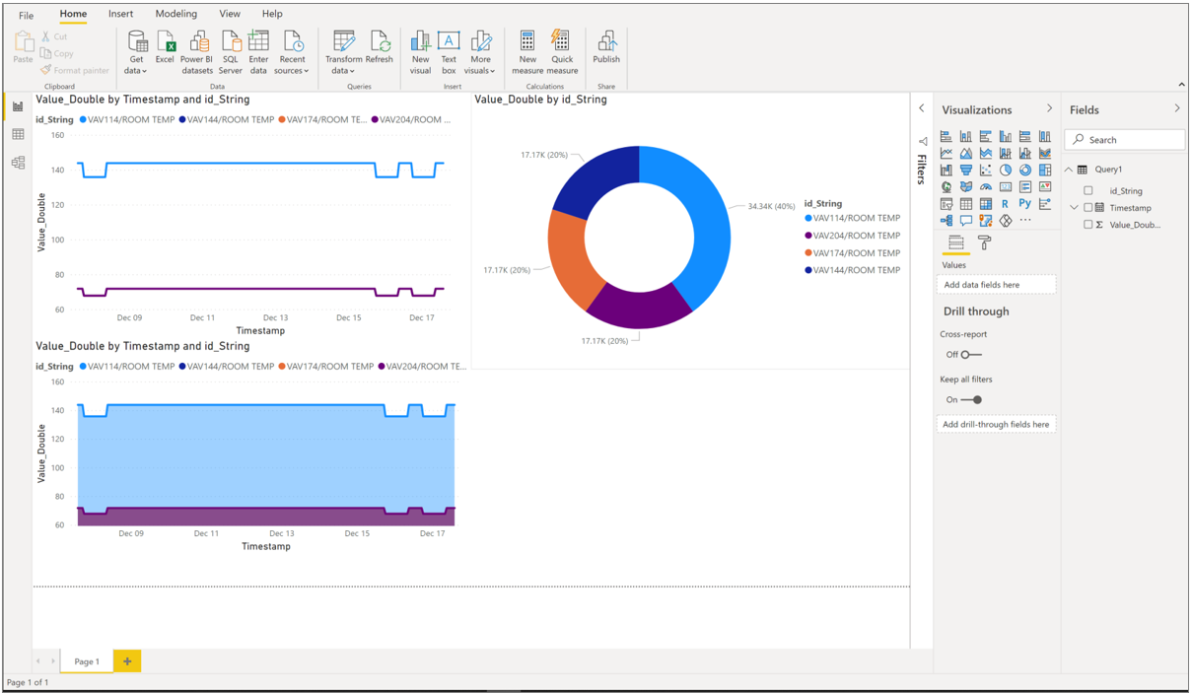Screen dimensions: 1192x693
Task: Type in the Fields search box
Action: click(1124, 140)
